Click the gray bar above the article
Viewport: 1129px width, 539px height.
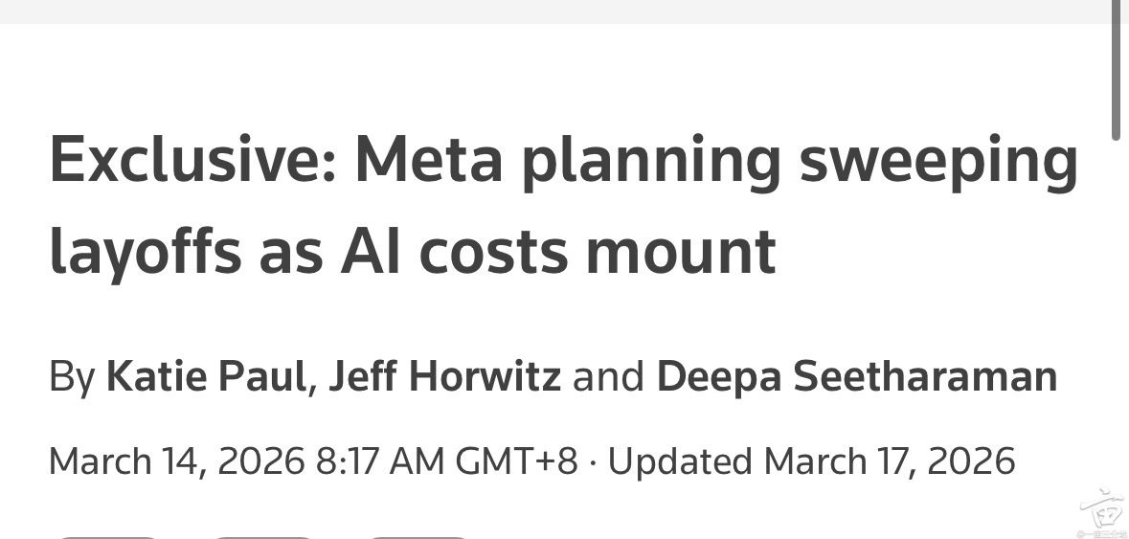(x=555, y=11)
